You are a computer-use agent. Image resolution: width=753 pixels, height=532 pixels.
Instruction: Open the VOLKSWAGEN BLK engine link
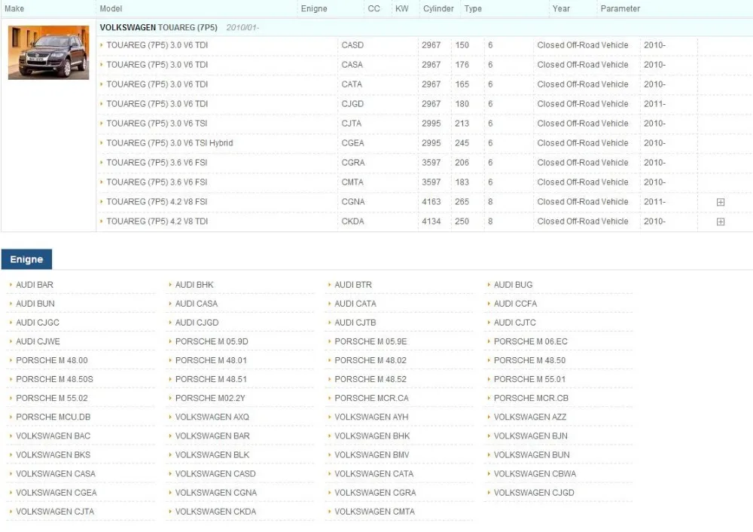212,455
